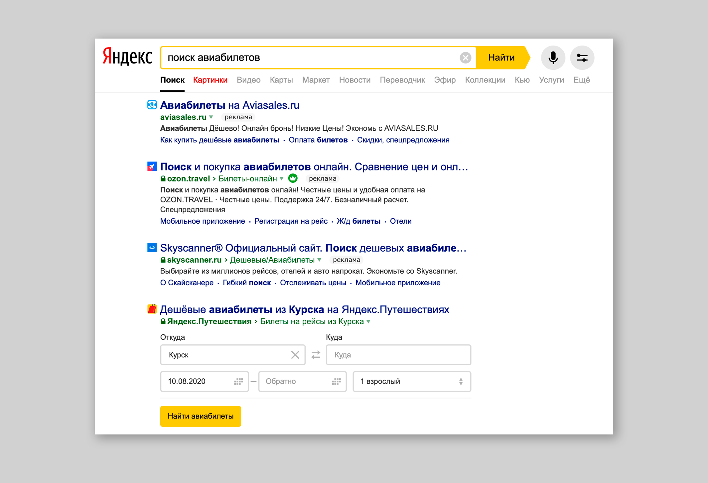Screen dimensions: 708x483
Task: Click the Skyscanner favicon icon
Action: (152, 248)
